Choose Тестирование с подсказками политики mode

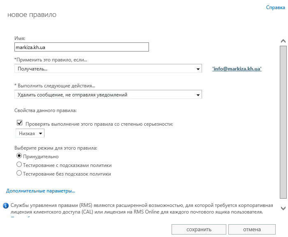point(19,165)
